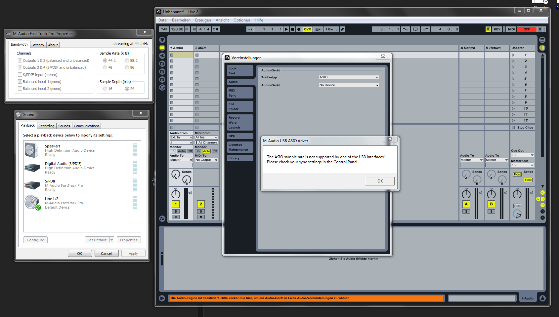The height and width of the screenshot is (317, 559).
Task: Switch to Latency tab in M-Audio properties
Action: 38,45
